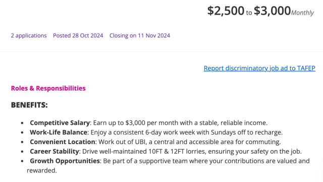Click the large $3,000 salary figure in header

(272, 11)
